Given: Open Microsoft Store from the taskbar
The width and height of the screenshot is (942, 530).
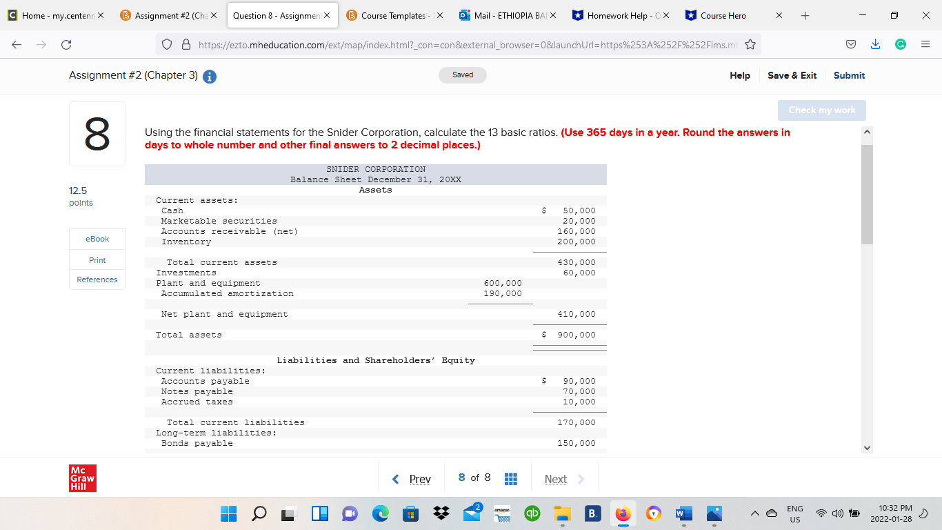Looking at the screenshot, I should point(410,514).
